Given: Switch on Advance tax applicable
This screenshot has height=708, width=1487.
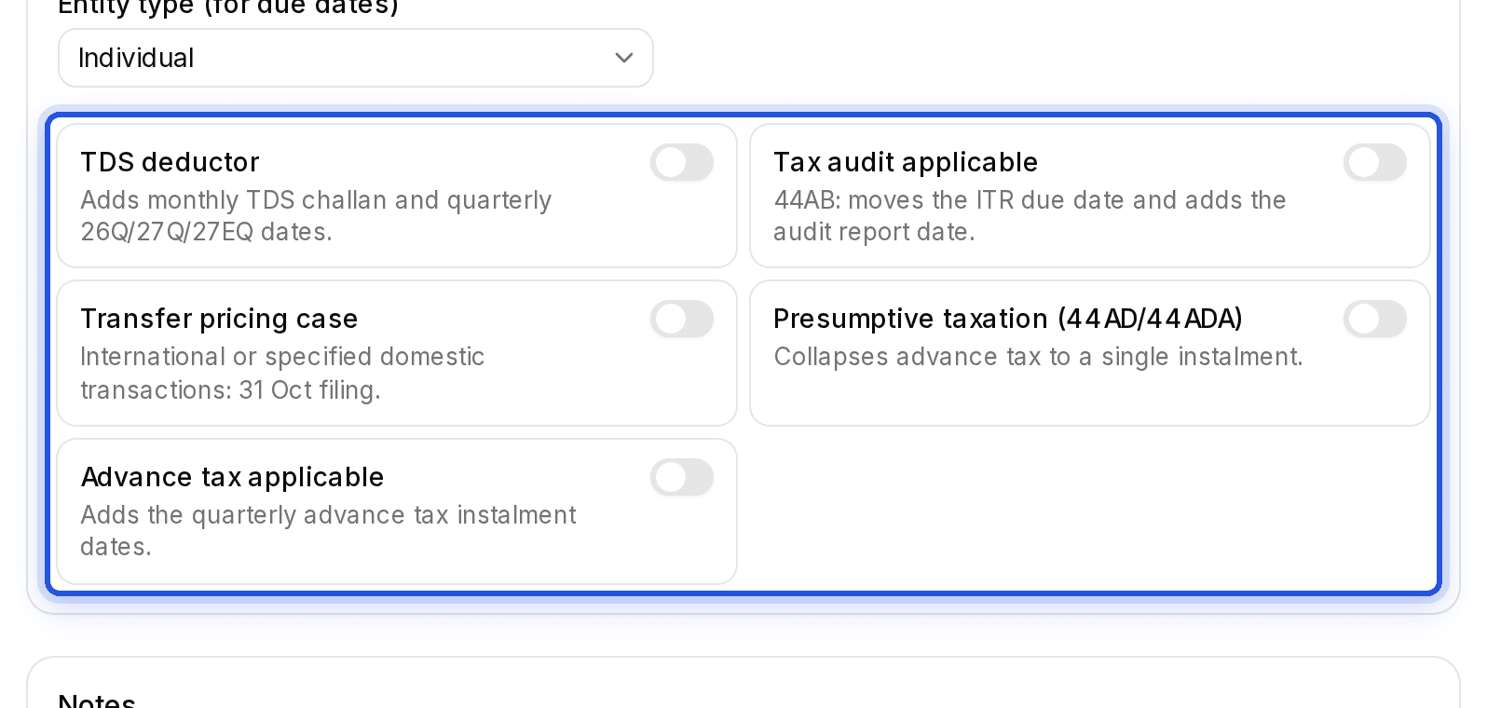Looking at the screenshot, I should click(682, 477).
